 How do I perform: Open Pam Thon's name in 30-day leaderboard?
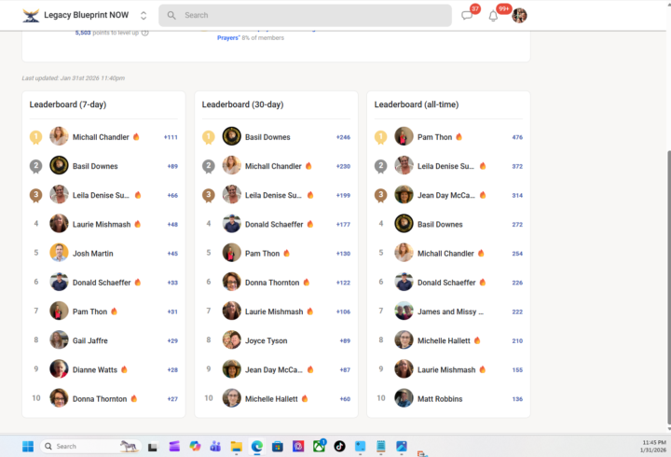262,254
